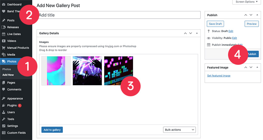Collapse the Gallery Details panel toggle

point(197,33)
